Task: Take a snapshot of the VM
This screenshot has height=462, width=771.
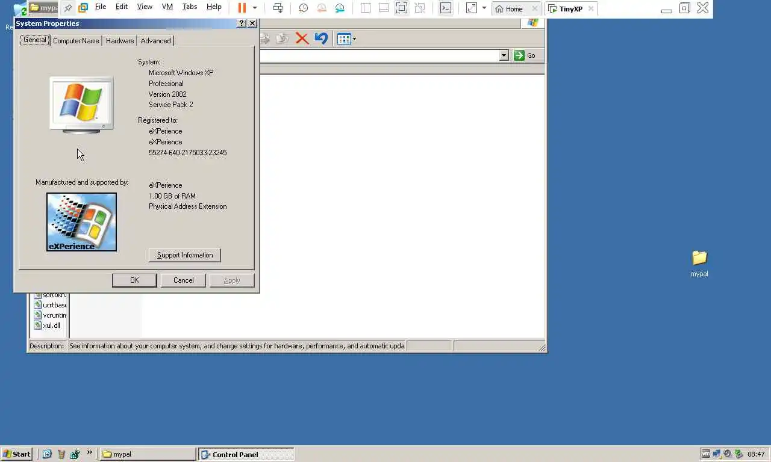Action: coord(304,8)
